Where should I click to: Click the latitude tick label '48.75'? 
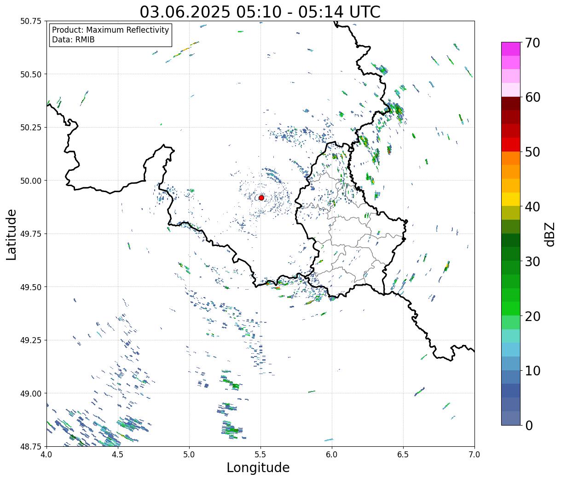31,446
